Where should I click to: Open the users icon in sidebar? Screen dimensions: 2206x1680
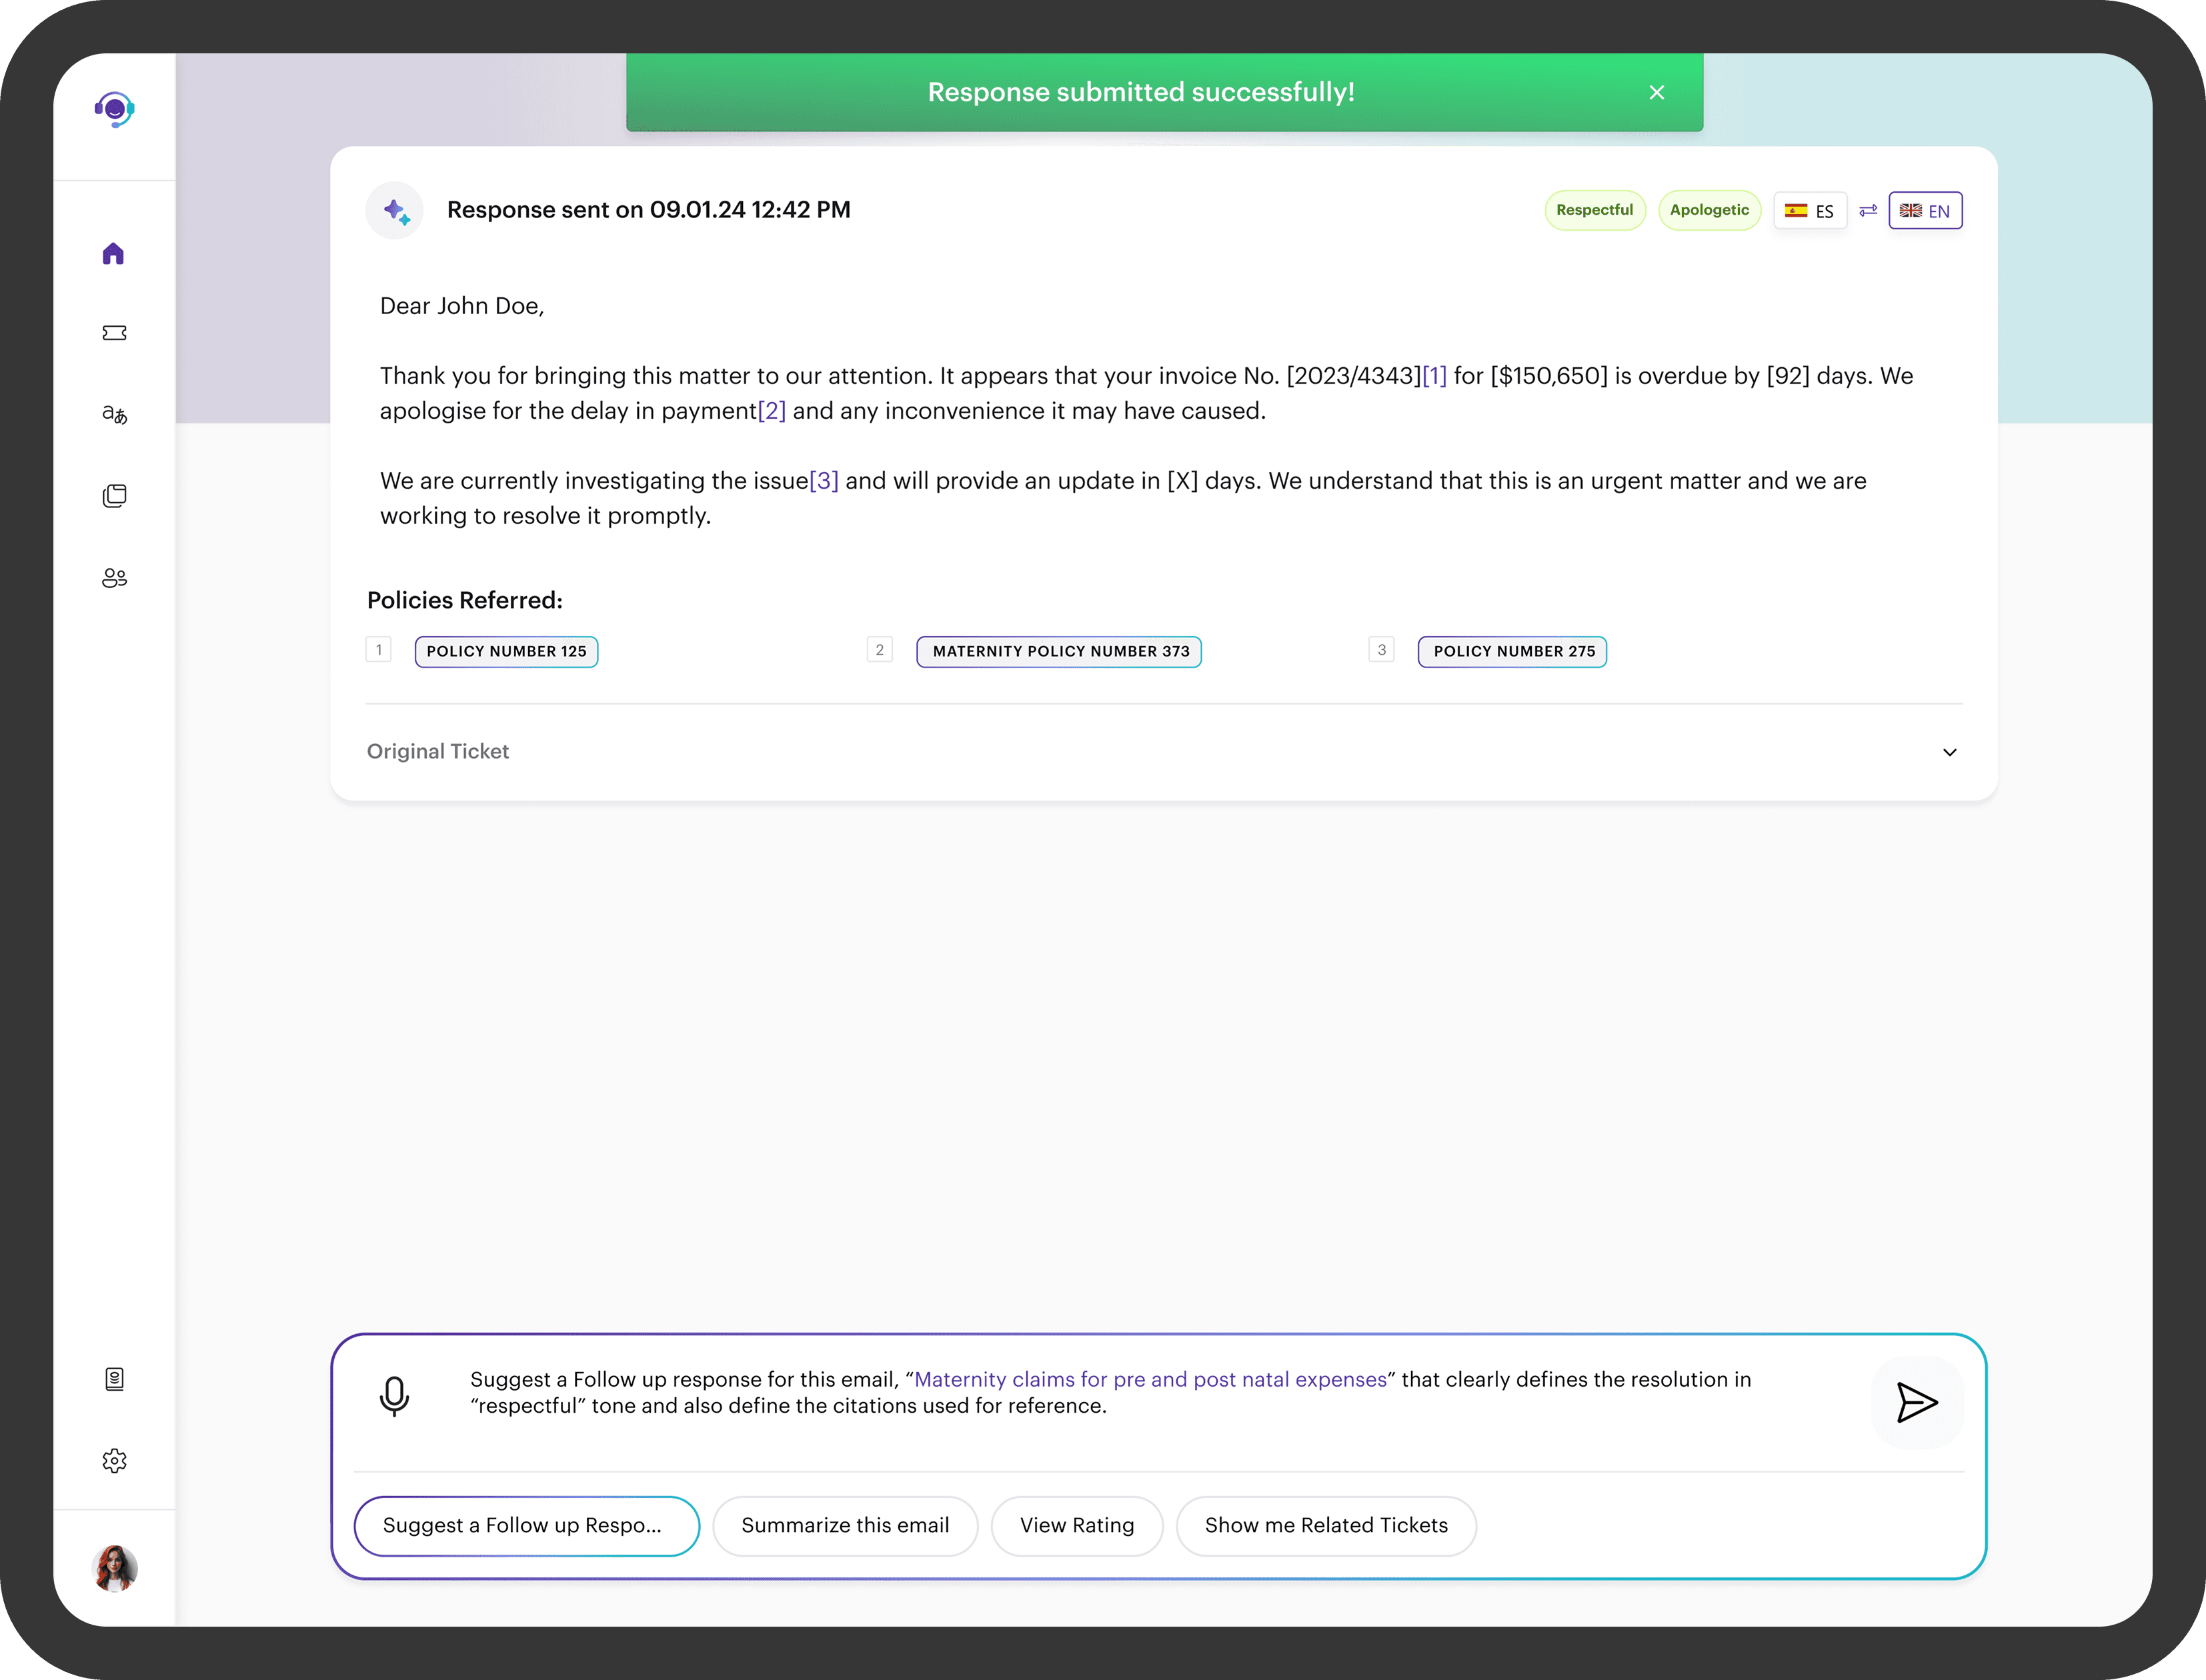114,578
